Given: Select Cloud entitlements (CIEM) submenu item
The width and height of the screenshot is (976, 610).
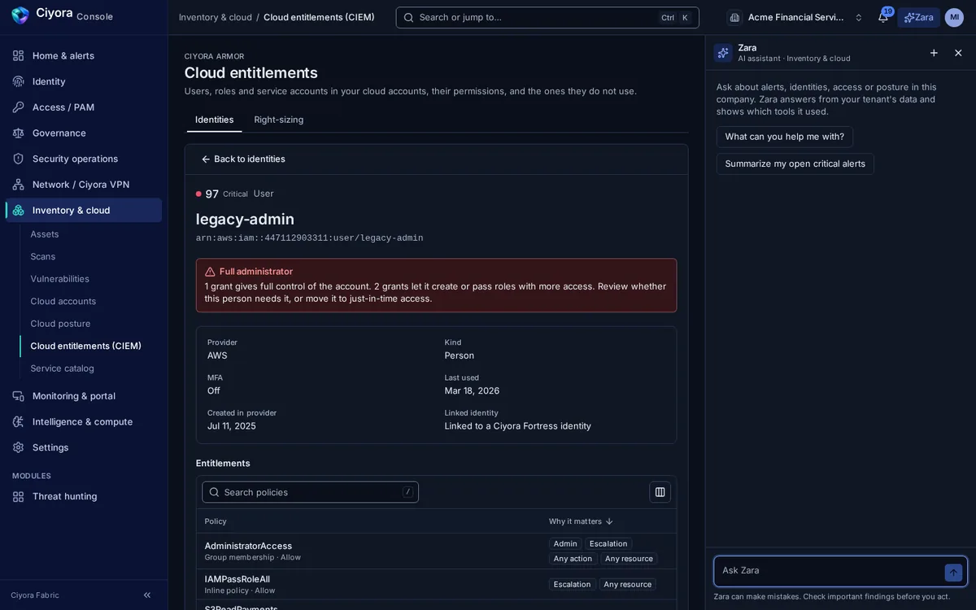Looking at the screenshot, I should 86,346.
